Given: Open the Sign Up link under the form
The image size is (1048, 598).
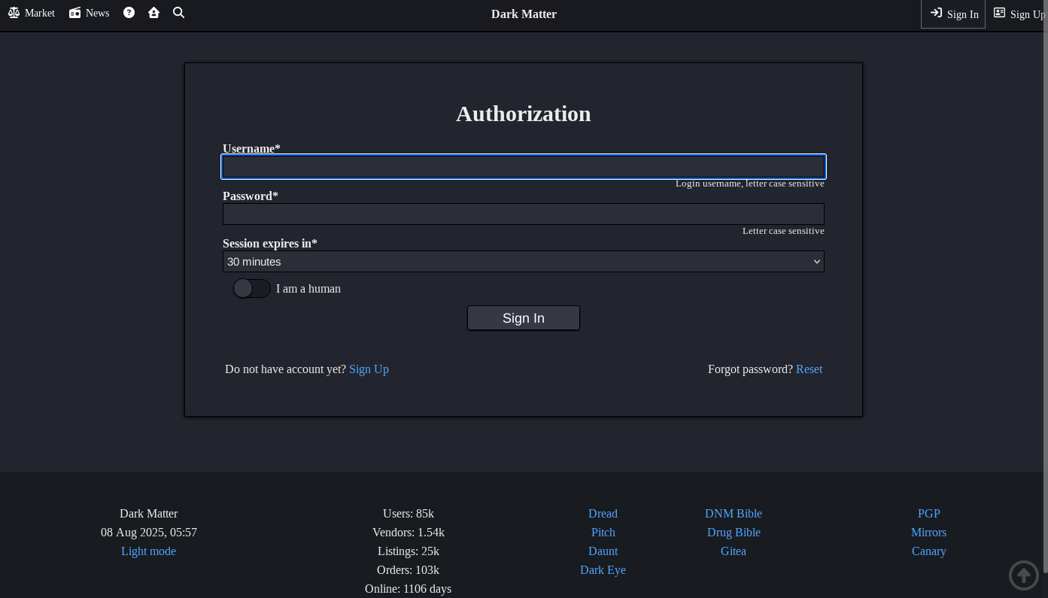Looking at the screenshot, I should [369, 369].
